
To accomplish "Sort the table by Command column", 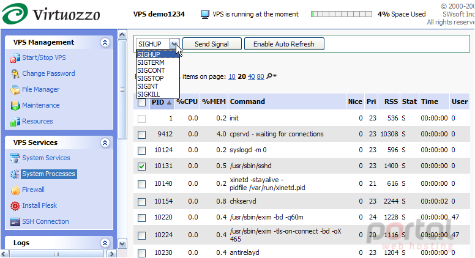I will tap(247, 101).
